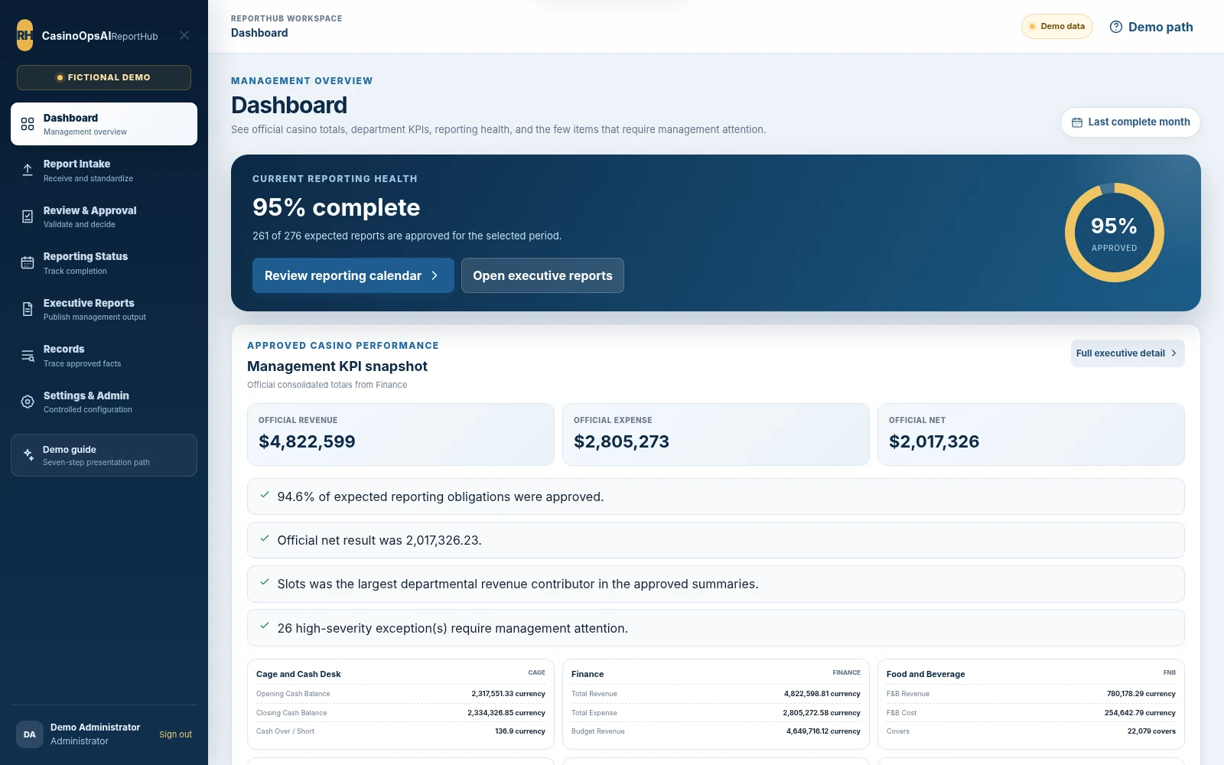Select the Official Revenue card
The height and width of the screenshot is (765, 1224).
click(x=401, y=435)
